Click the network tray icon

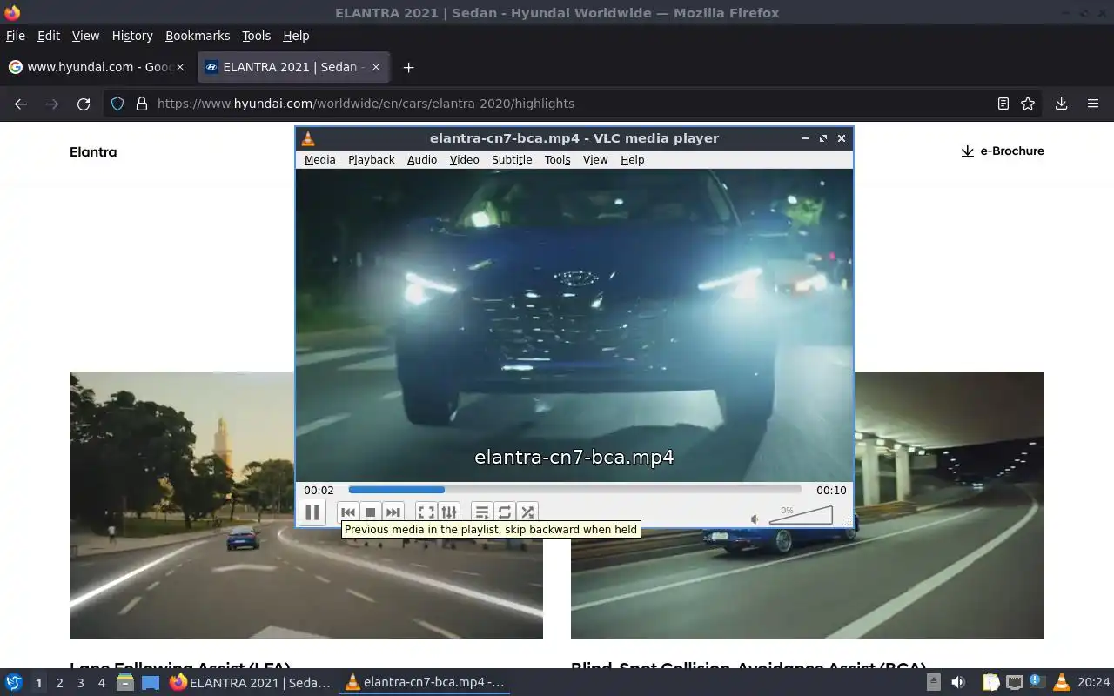click(x=1014, y=683)
